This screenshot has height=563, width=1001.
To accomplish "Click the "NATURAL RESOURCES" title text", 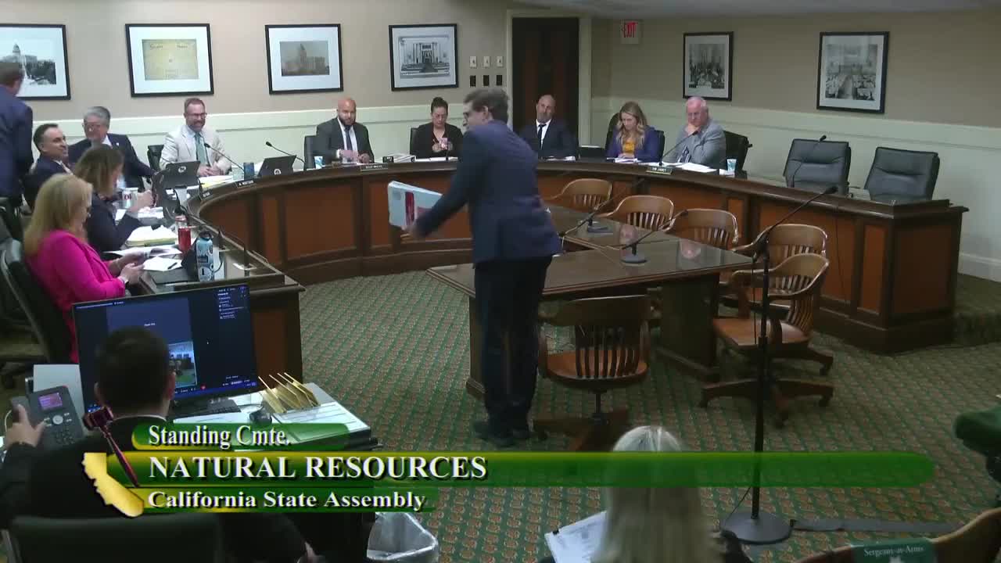I will coord(318,468).
